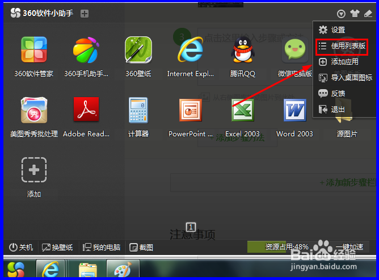This screenshot has height=280, width=379.
Task: Open the file explorer taskbar icon
Action: (x=88, y=270)
